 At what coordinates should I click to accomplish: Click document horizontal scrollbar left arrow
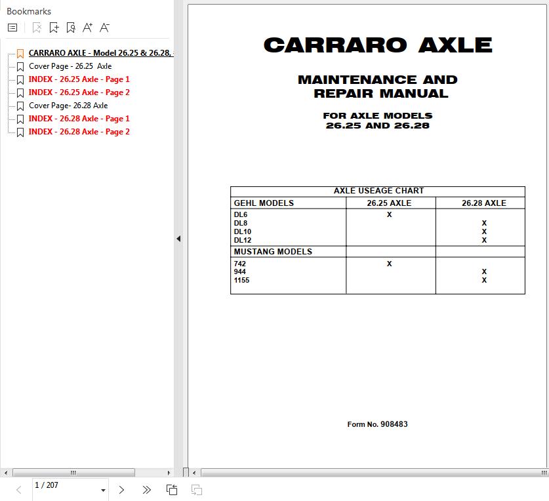coord(194,473)
